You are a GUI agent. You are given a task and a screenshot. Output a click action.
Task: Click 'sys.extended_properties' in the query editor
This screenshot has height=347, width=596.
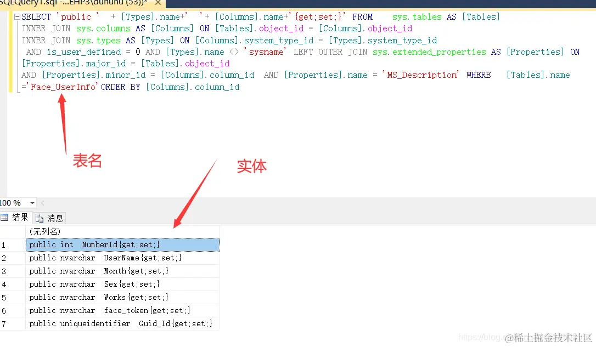coord(429,52)
